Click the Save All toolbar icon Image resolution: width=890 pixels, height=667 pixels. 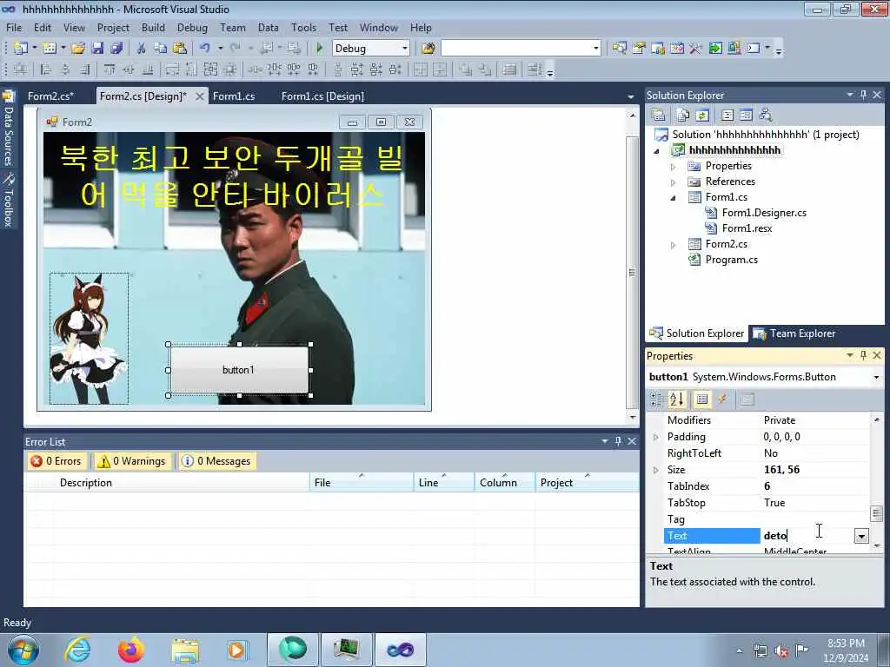(x=116, y=49)
